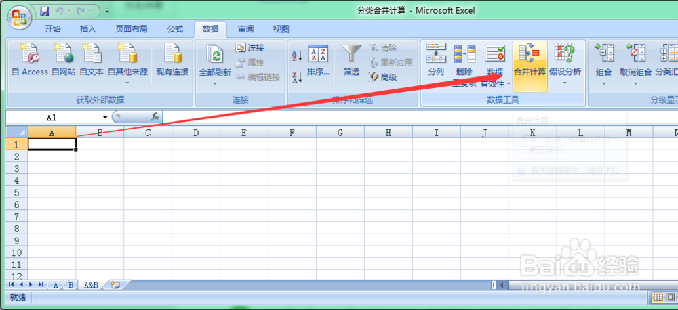Go to the 视图 tab
The width and height of the screenshot is (678, 310).
click(281, 29)
